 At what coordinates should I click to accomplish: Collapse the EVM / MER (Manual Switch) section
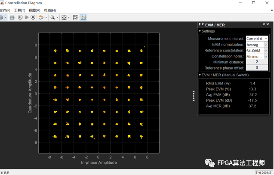click(x=200, y=75)
